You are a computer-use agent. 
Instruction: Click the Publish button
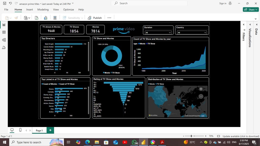tap(95, 18)
